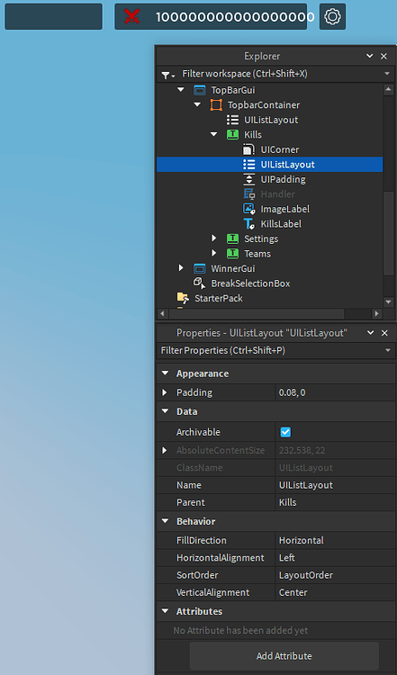Click the StarterPack folder icon

point(183,298)
